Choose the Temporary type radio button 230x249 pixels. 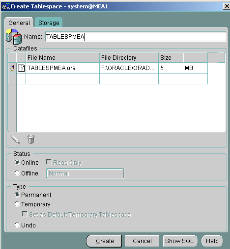click(x=17, y=204)
